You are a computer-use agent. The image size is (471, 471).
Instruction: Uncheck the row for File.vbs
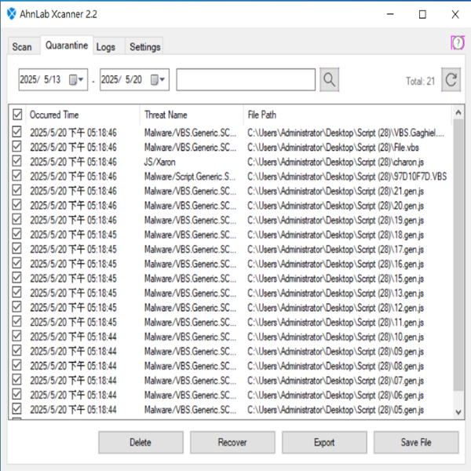point(16,147)
